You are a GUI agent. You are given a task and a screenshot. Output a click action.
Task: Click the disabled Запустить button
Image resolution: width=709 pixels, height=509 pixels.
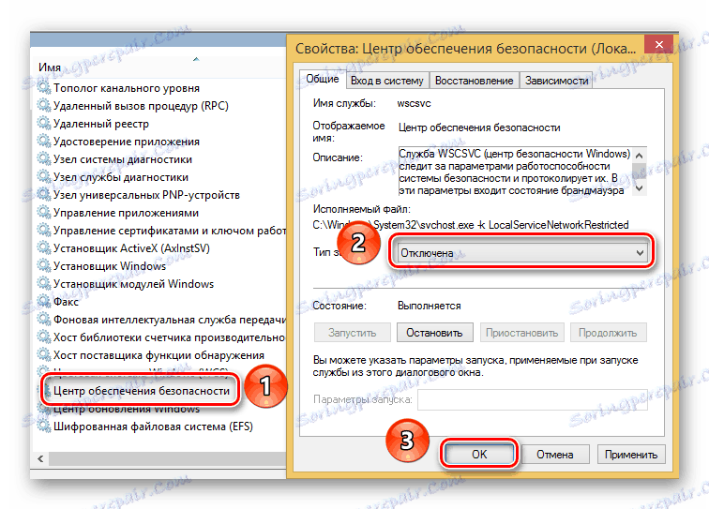353,333
